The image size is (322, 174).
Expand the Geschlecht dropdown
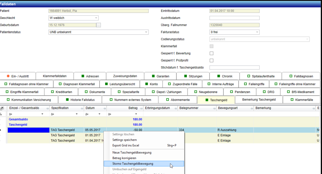click(x=96, y=18)
